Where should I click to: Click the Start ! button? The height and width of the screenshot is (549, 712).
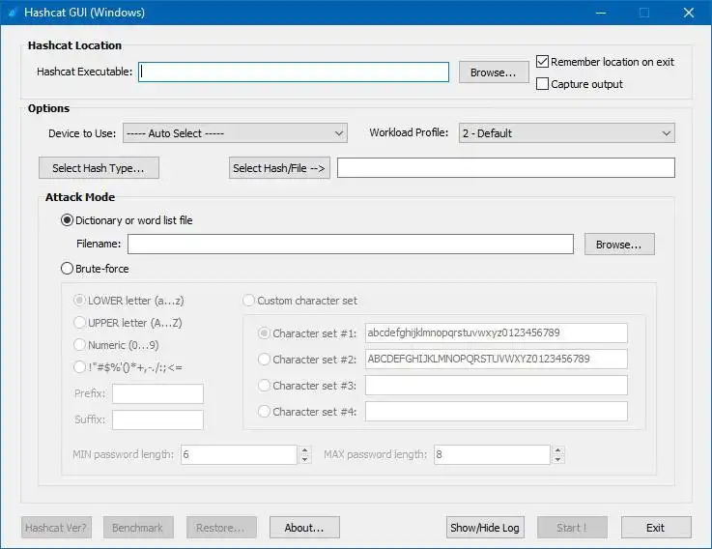point(572,527)
